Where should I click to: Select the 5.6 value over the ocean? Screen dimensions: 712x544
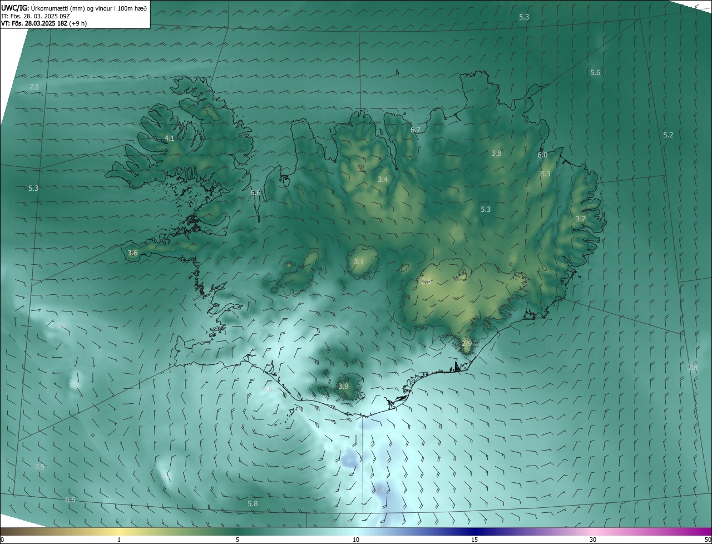pos(595,72)
